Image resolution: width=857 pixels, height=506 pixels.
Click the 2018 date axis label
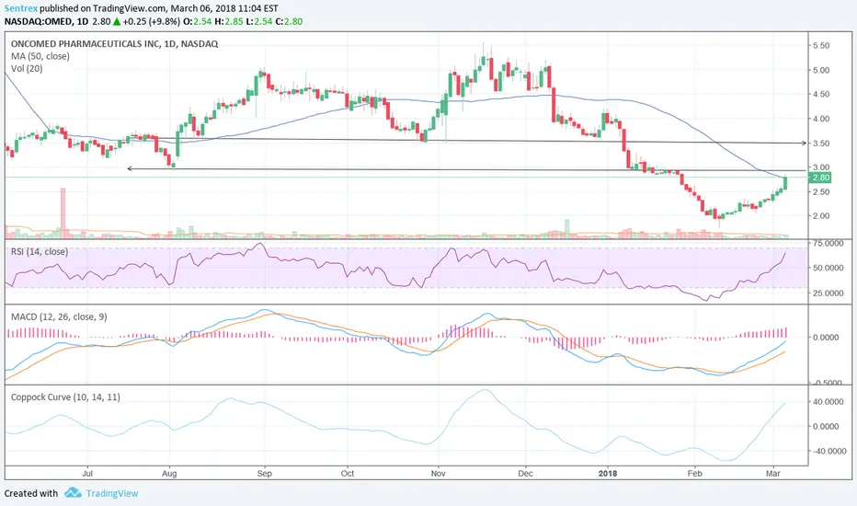[x=608, y=473]
